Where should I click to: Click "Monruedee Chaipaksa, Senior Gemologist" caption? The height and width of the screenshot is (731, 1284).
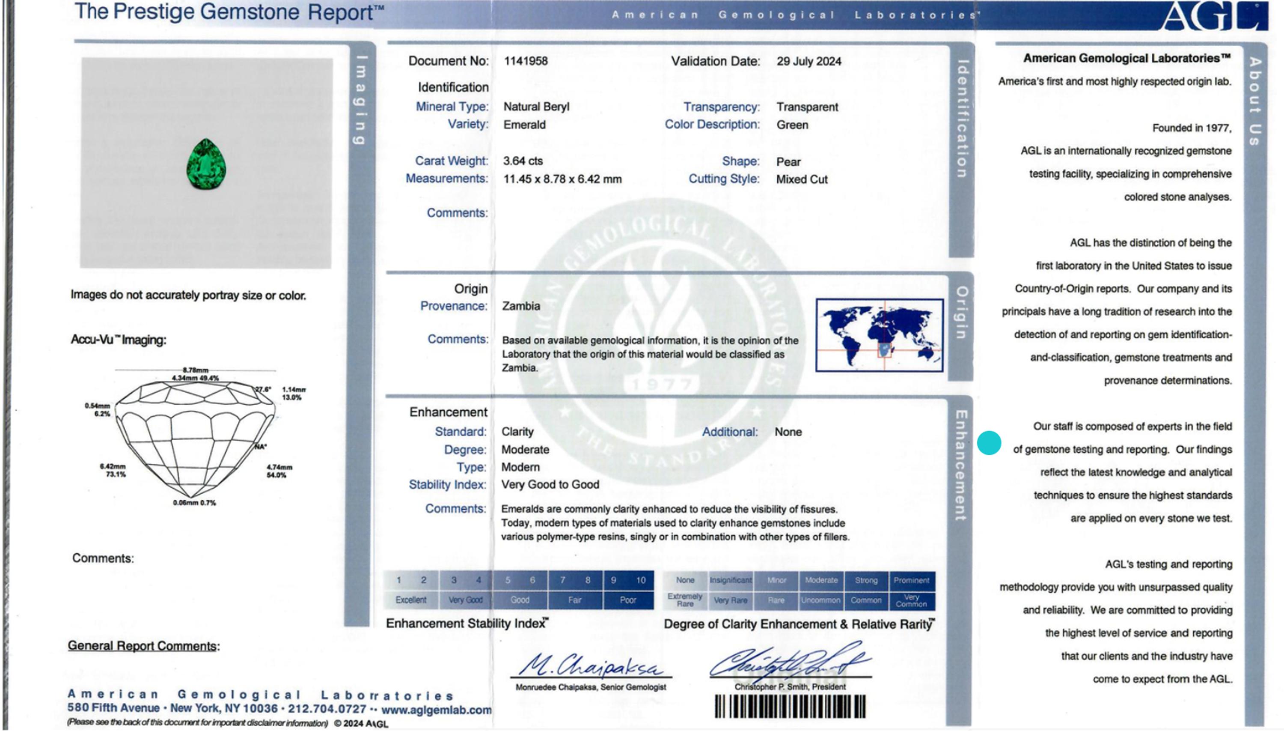coord(591,687)
